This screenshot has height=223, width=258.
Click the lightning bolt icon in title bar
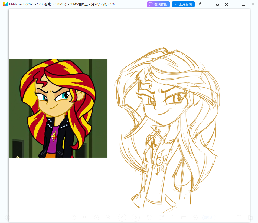[x=200, y=4]
